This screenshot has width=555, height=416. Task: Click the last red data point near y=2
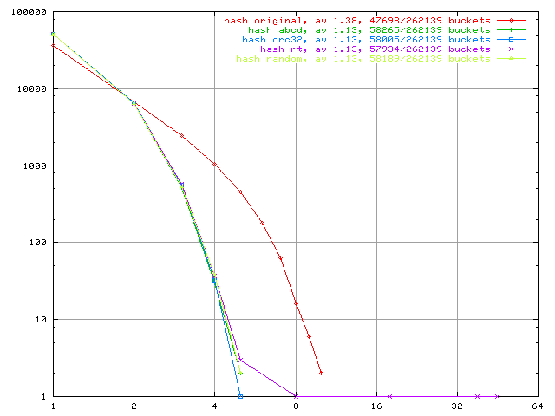[x=322, y=373]
